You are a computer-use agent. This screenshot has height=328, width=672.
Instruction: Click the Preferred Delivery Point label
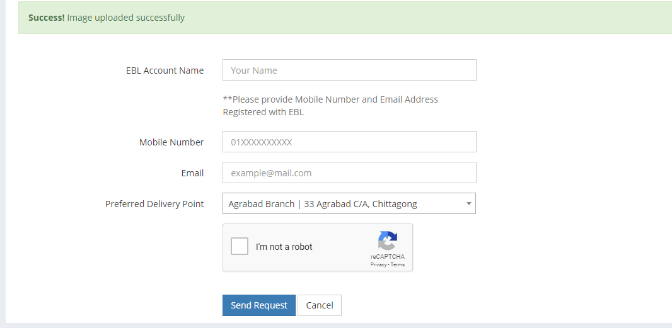point(154,204)
